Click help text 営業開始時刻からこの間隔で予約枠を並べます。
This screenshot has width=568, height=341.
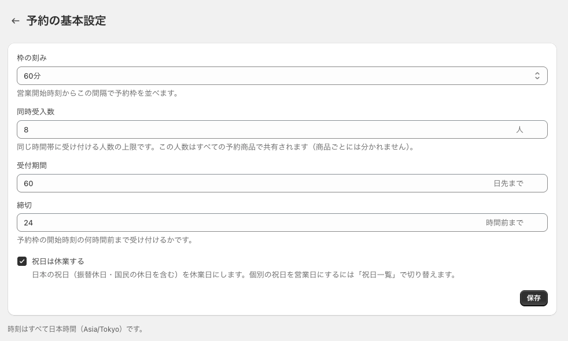coord(98,93)
